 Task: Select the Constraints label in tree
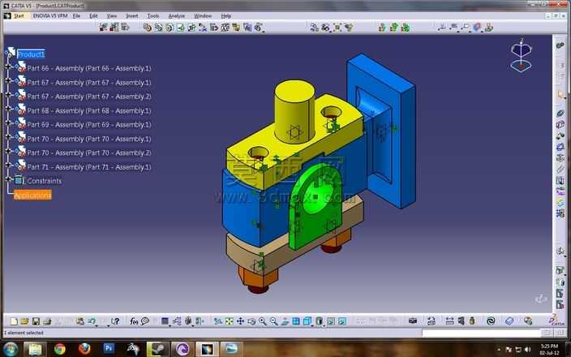pyautogui.click(x=45, y=181)
